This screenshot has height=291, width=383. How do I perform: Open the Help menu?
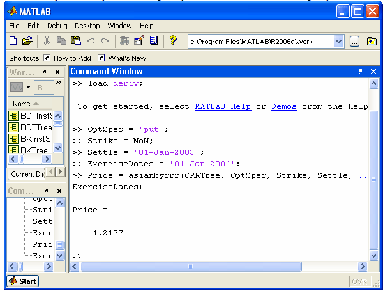[147, 26]
